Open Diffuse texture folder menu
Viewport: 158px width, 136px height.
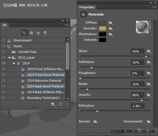point(111,23)
